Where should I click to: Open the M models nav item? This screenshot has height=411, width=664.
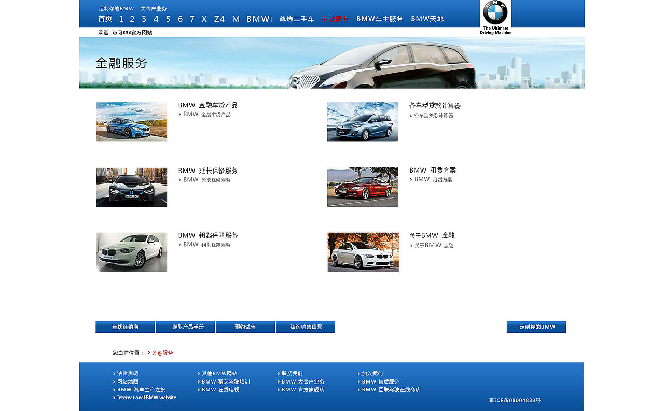(236, 19)
